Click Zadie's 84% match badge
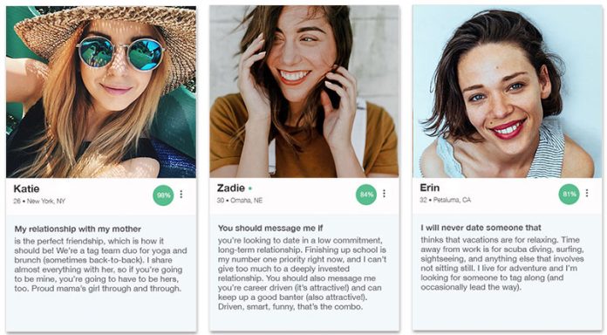This screenshot has width=607, height=335. 366,195
